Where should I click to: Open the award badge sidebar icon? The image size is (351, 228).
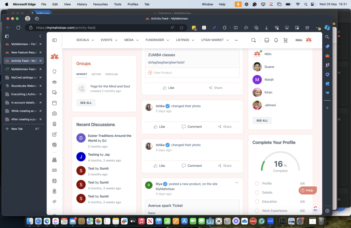(x=54, y=124)
